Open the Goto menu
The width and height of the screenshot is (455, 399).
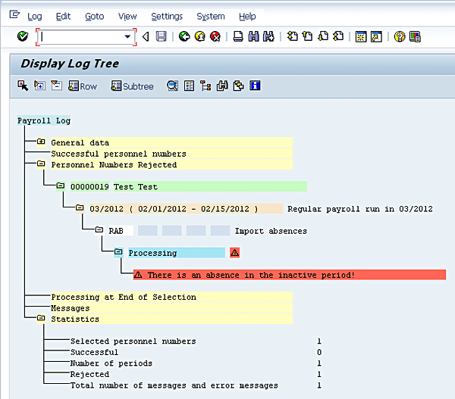pos(94,16)
